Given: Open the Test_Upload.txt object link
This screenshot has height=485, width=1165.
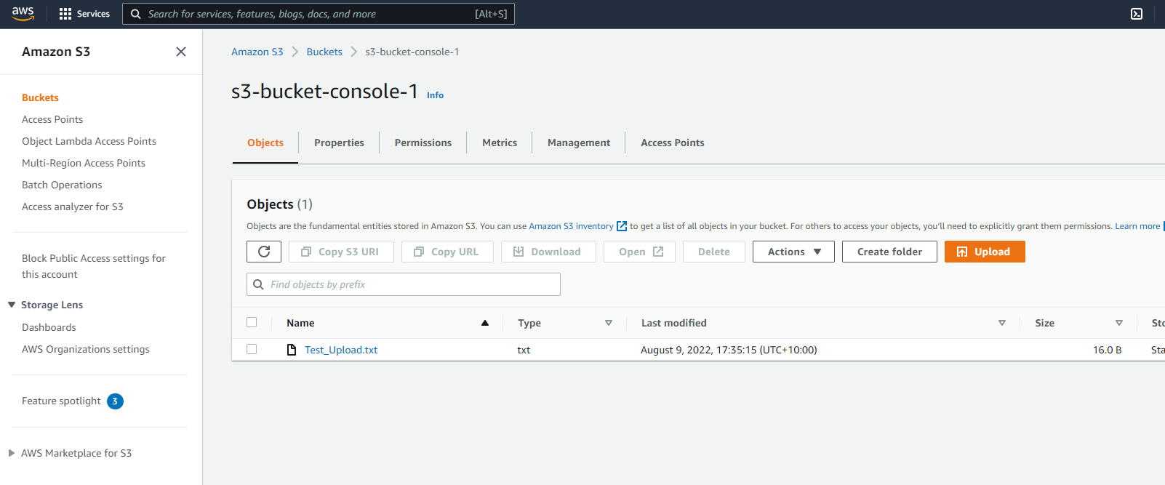Looking at the screenshot, I should [x=341, y=350].
